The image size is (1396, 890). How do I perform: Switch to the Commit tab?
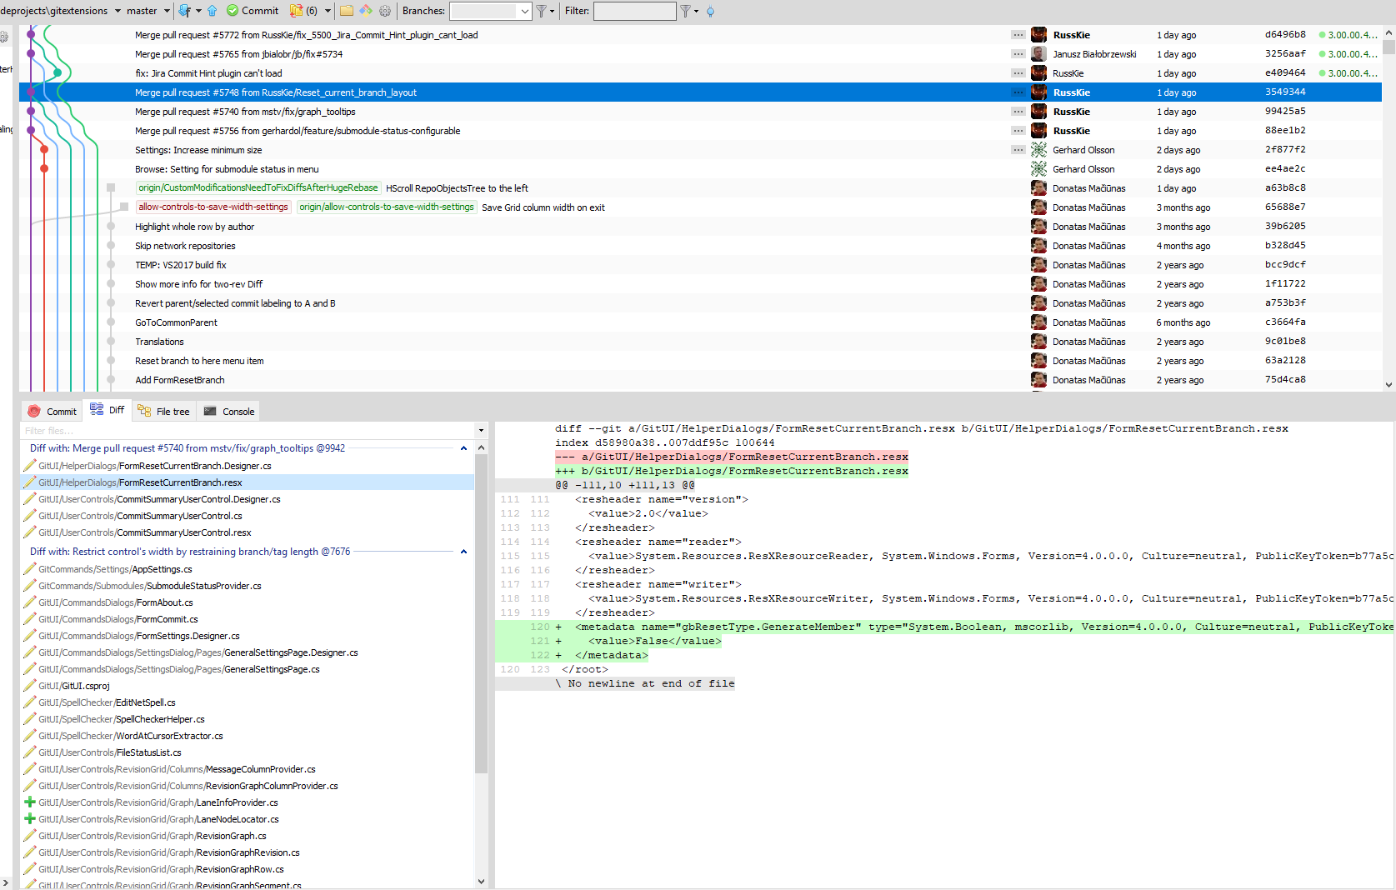[x=52, y=410]
